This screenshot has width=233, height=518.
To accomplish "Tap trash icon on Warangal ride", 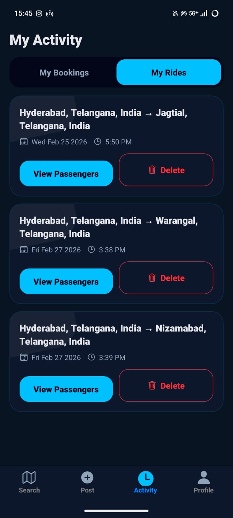I will [x=152, y=277].
